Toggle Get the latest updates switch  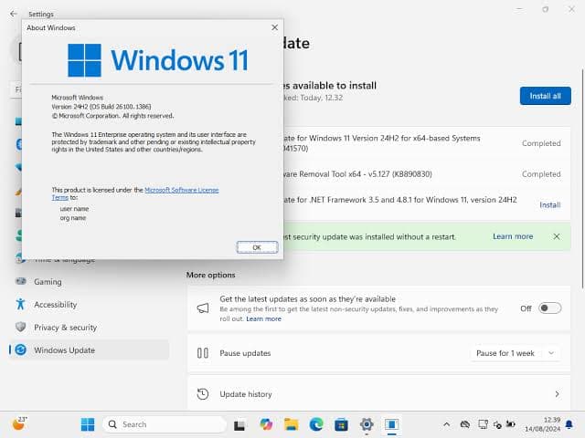click(549, 308)
